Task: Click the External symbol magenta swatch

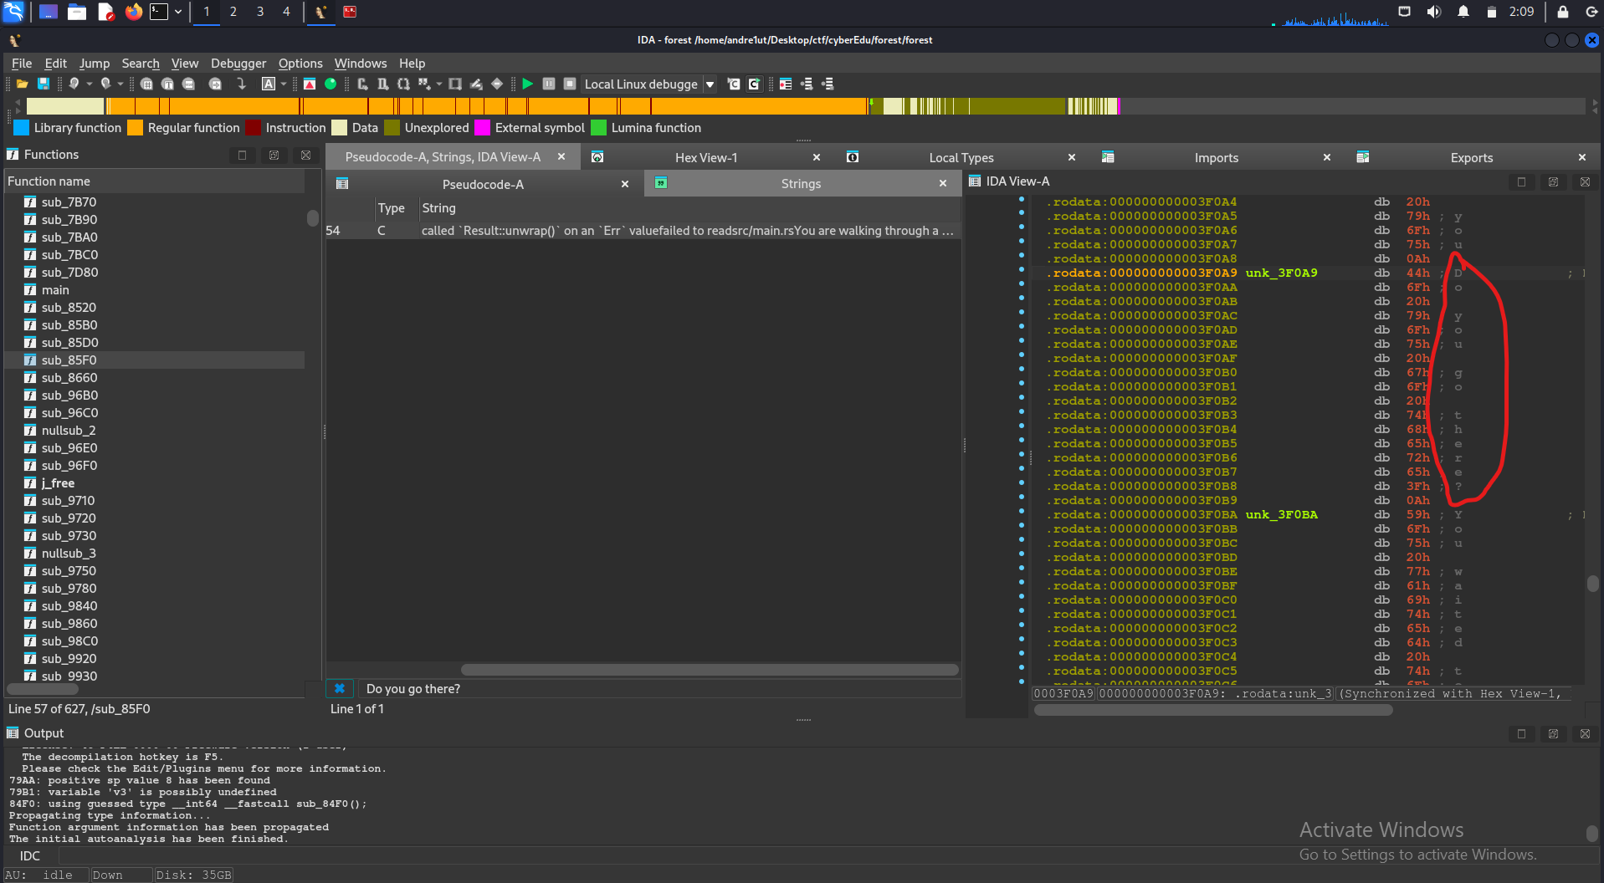Action: pos(482,127)
